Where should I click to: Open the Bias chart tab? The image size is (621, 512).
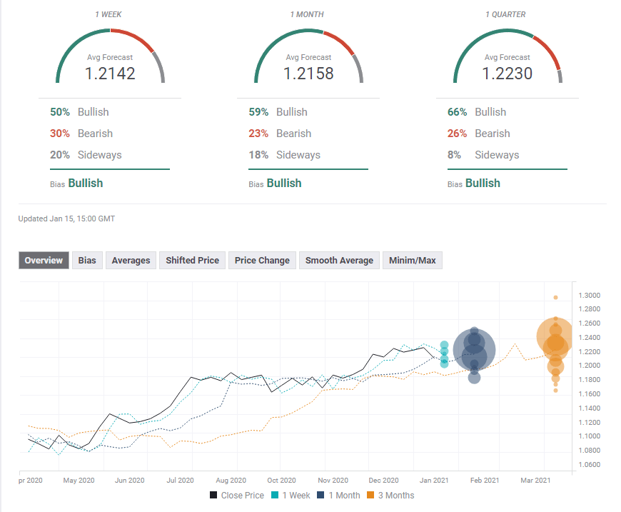click(87, 261)
